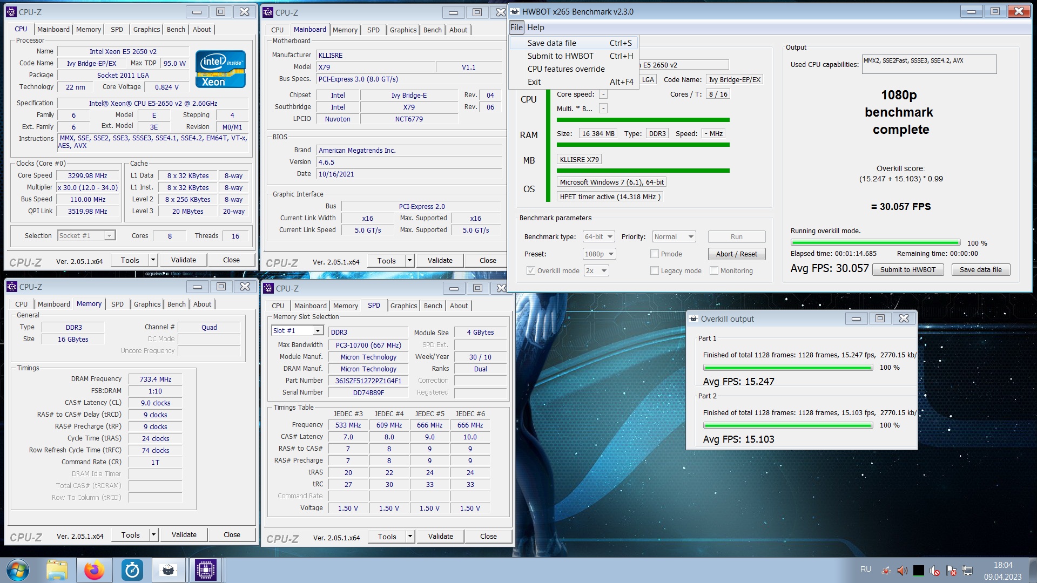This screenshot has width=1037, height=583.
Task: Click title bar icon of CPU-Z Memory window
Action: click(12, 287)
